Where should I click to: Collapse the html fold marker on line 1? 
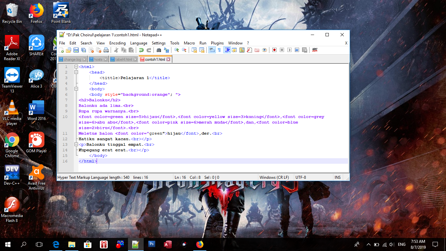[76, 67]
